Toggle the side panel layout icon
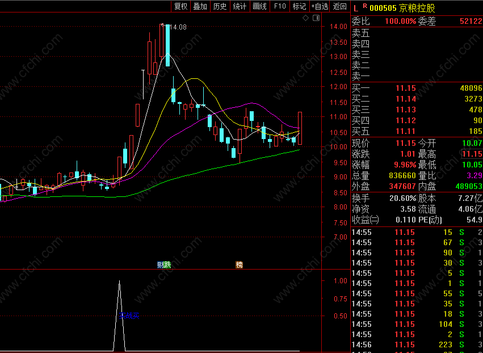This screenshot has width=483, height=353. 316,18
